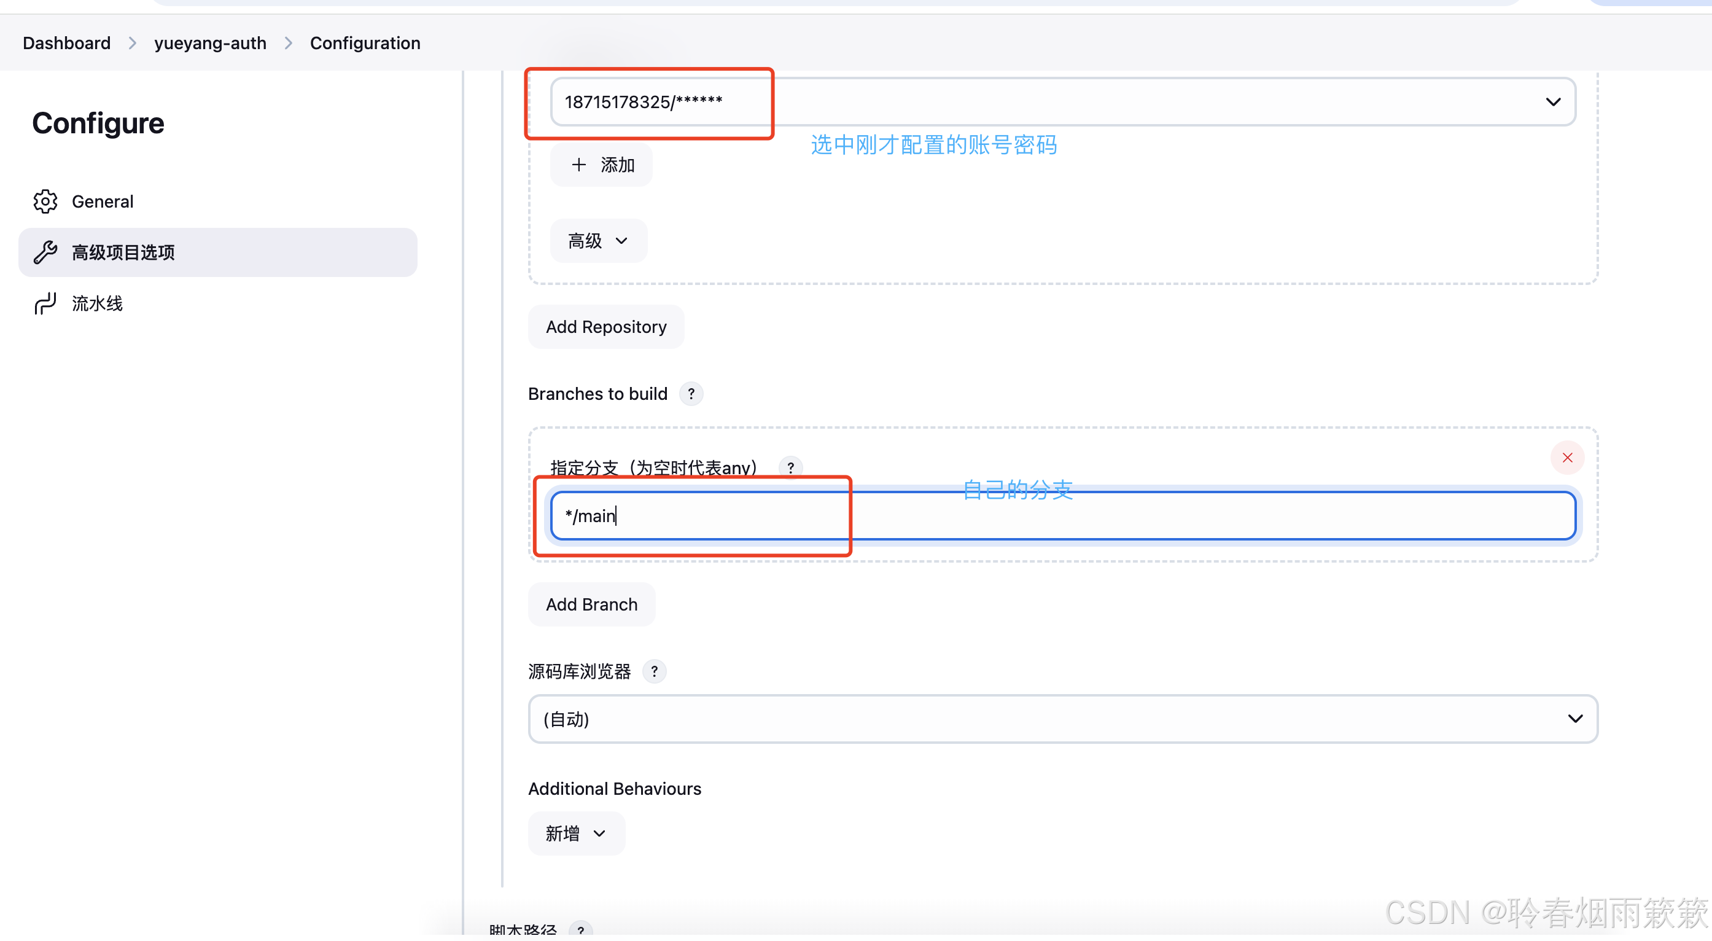This screenshot has width=1712, height=941.
Task: Open the credentials dropdown 18715178325
Action: (1062, 102)
